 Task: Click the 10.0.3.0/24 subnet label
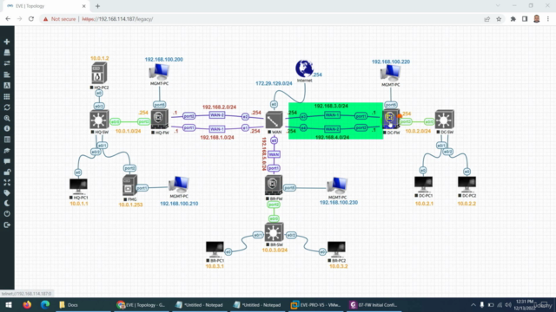pyautogui.click(x=275, y=250)
